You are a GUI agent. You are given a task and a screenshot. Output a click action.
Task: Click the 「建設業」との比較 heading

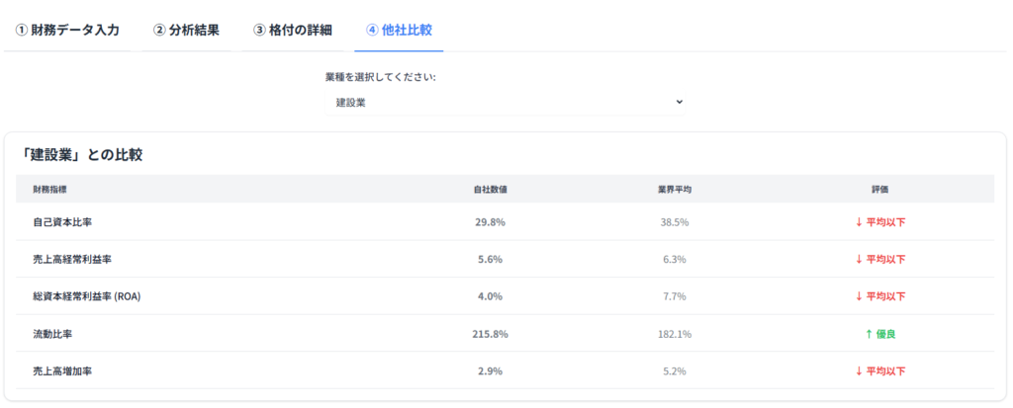pyautogui.click(x=79, y=155)
